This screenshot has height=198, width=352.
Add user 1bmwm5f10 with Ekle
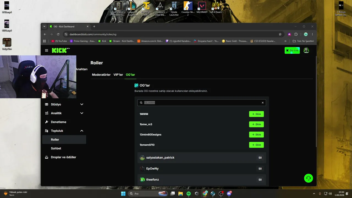[x=256, y=145]
